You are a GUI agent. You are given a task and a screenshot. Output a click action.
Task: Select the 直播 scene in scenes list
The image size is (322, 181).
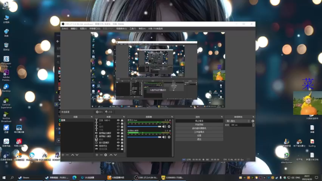[77, 120]
